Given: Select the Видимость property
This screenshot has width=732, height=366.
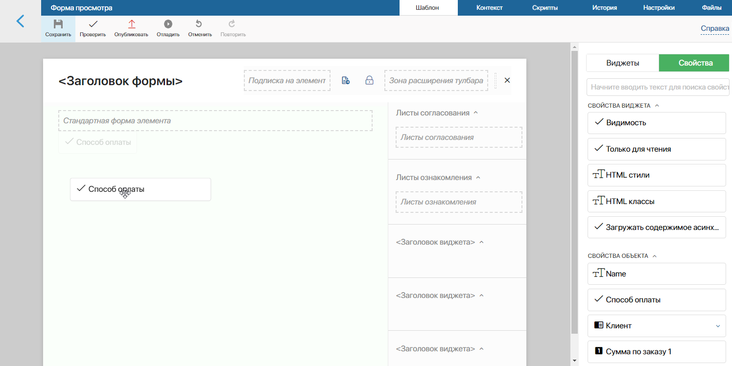Looking at the screenshot, I should click(657, 123).
